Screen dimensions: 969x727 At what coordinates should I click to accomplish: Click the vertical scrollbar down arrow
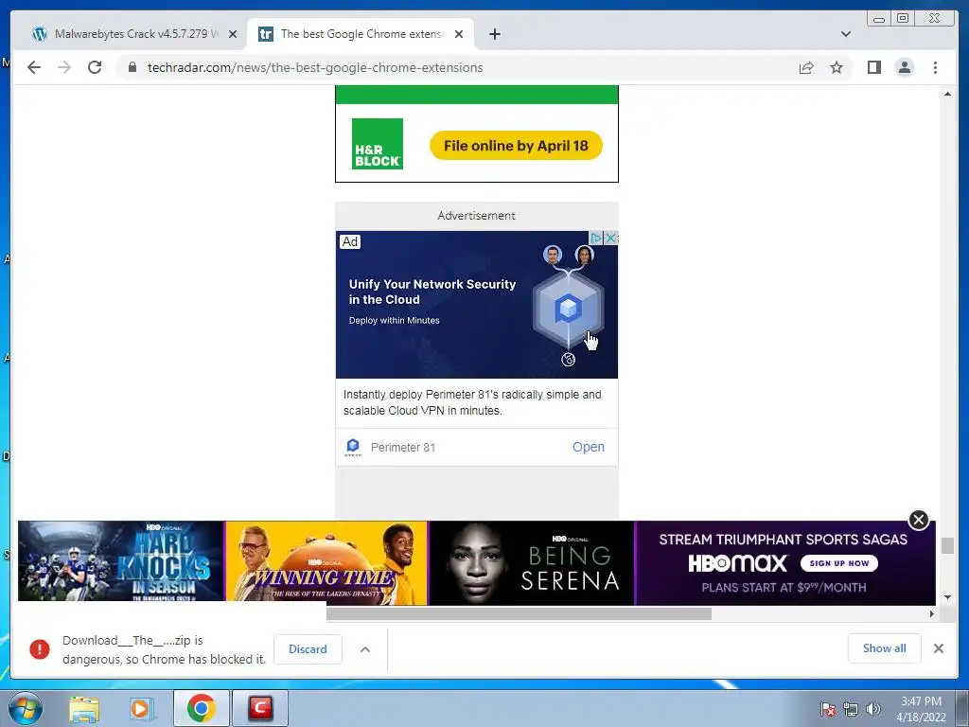pos(947,597)
